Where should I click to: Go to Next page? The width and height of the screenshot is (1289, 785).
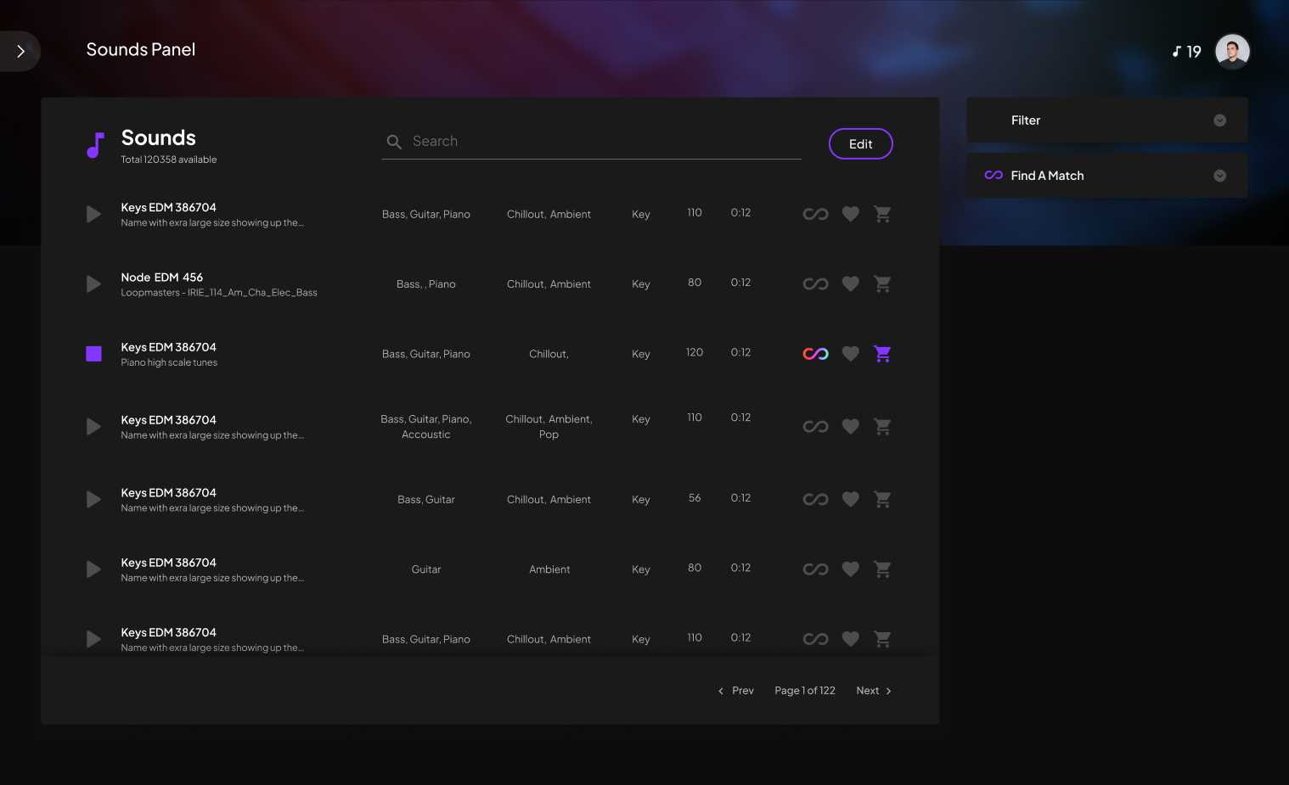click(x=874, y=691)
